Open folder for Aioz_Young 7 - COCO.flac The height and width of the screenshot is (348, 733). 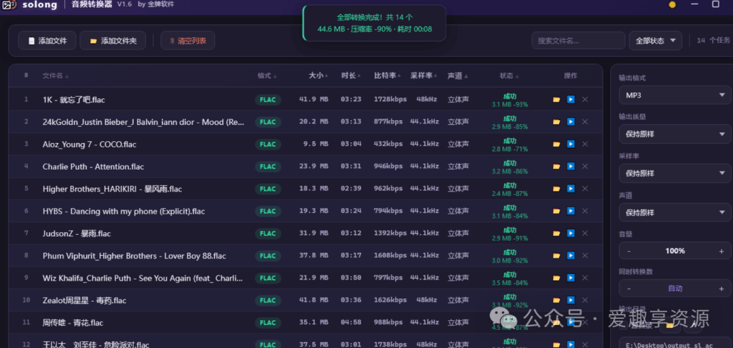557,144
